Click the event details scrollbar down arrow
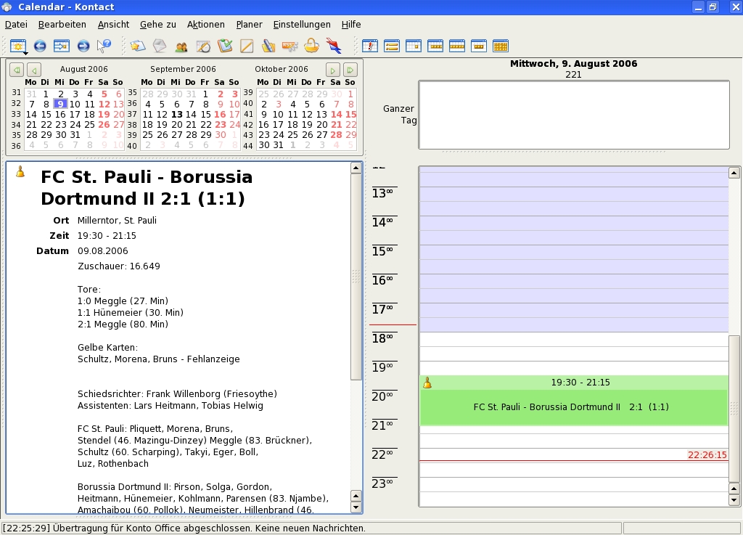 coord(356,507)
